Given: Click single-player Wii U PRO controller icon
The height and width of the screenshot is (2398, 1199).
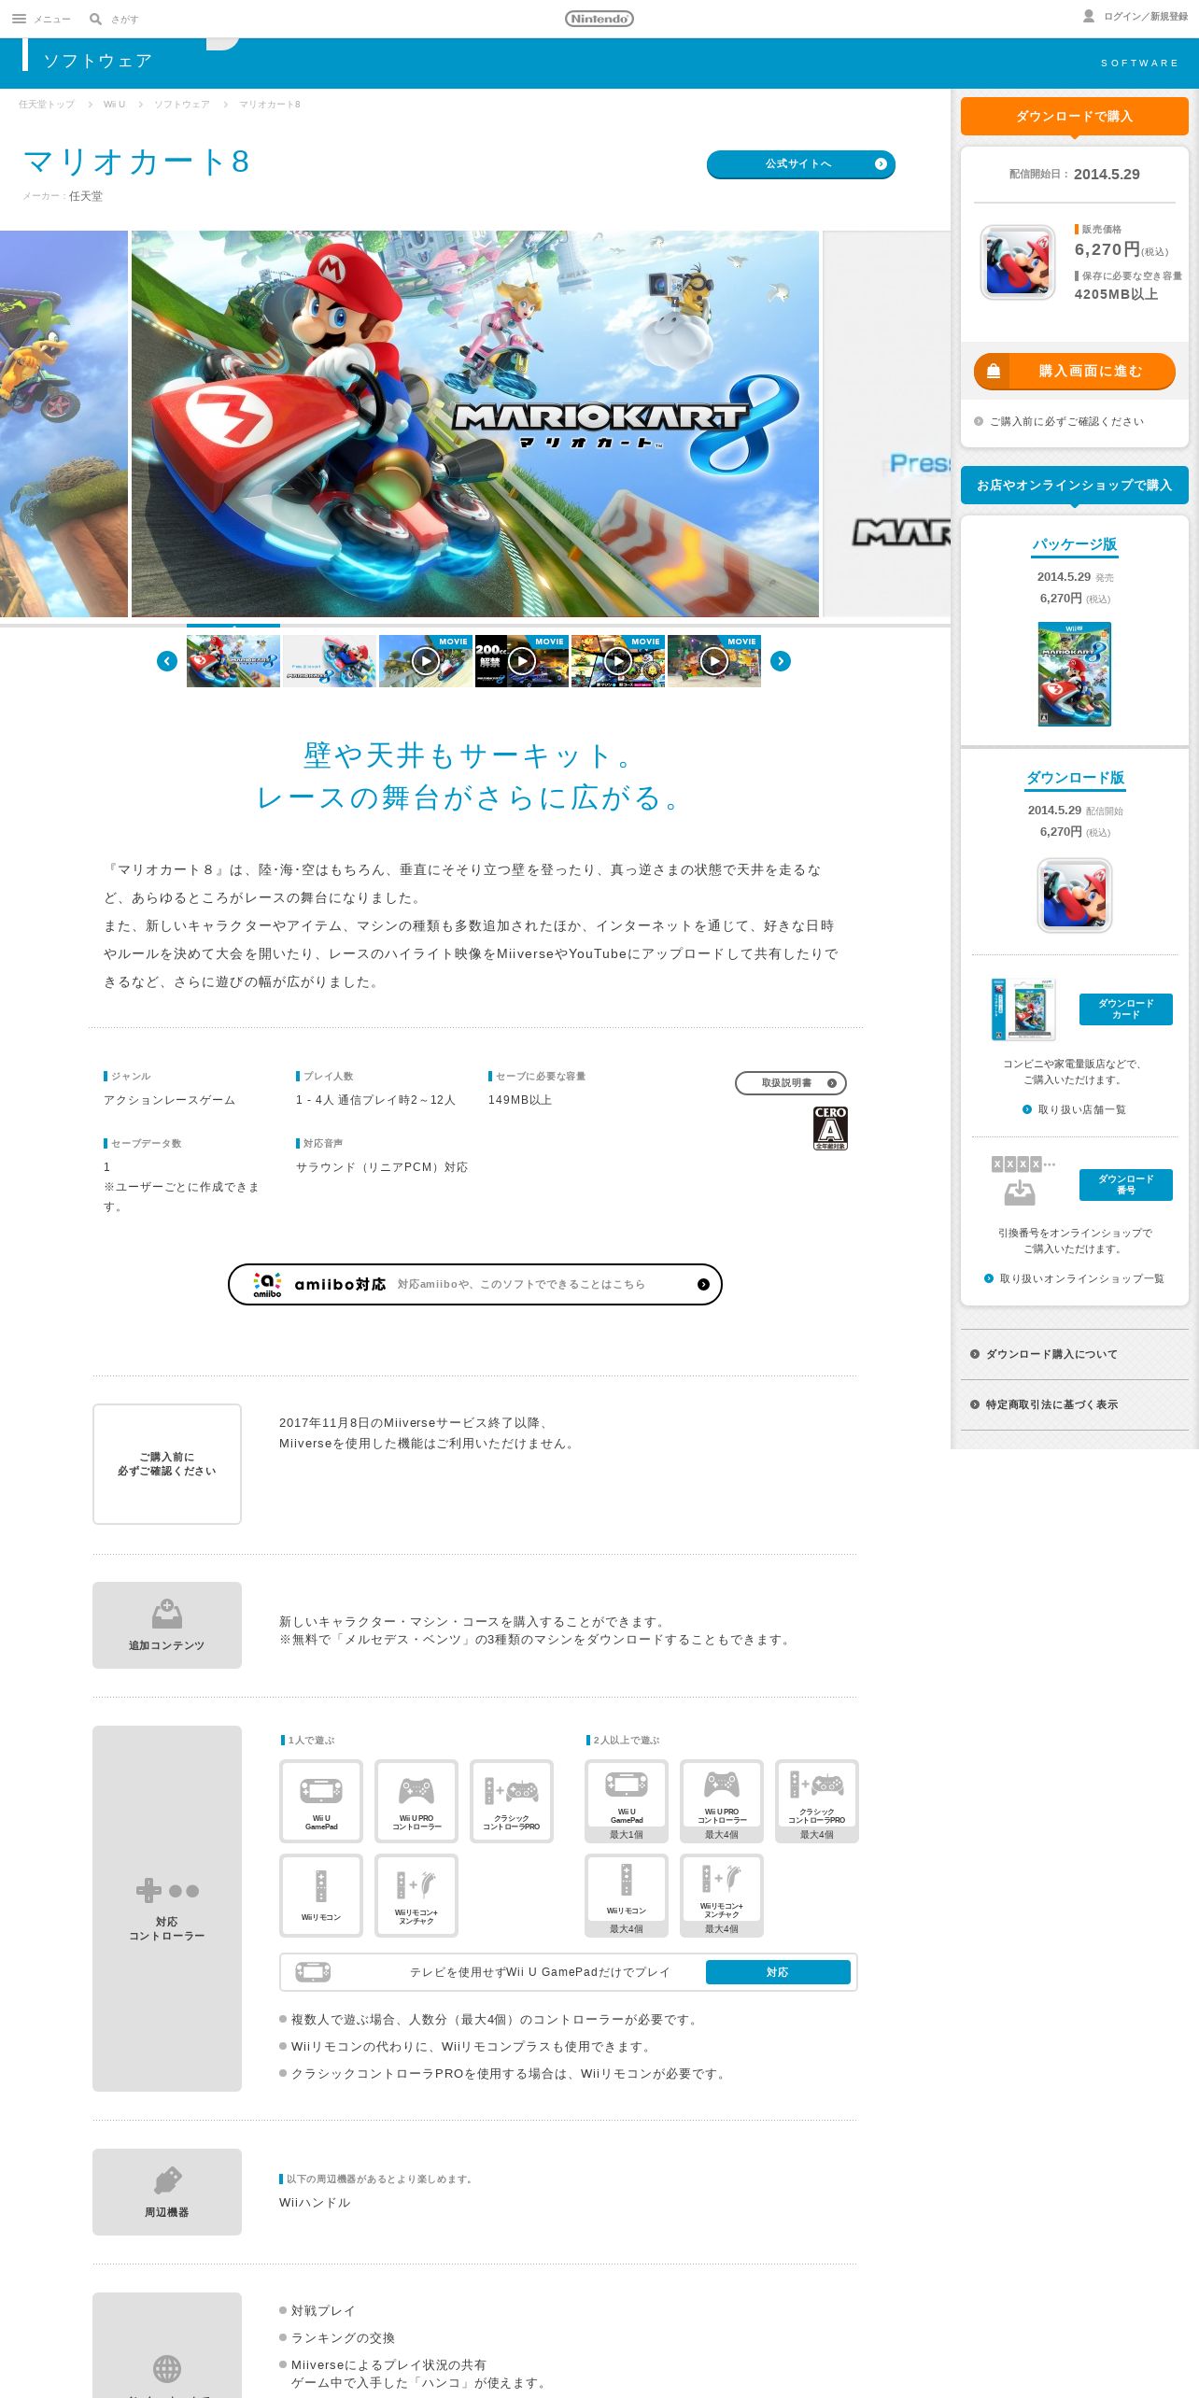Looking at the screenshot, I should pos(416,1801).
